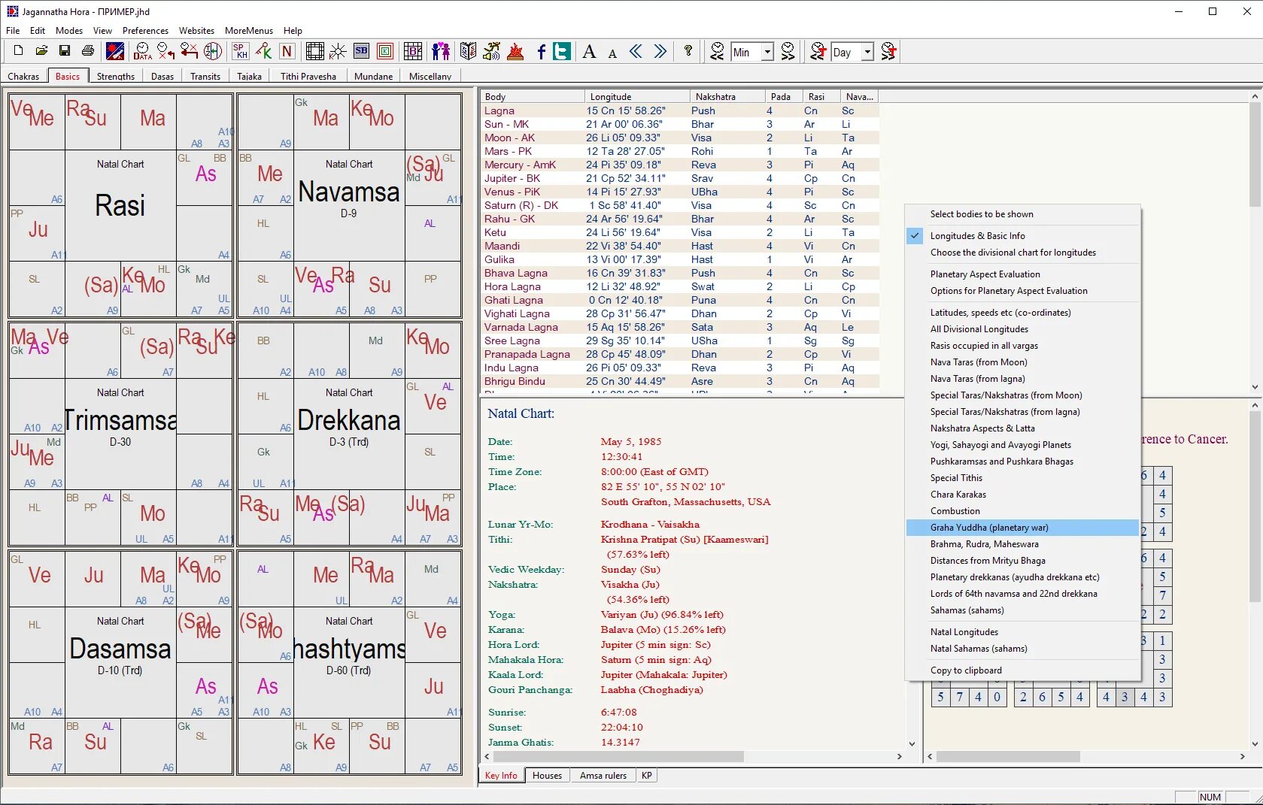Image resolution: width=1263 pixels, height=805 pixels.
Task: Click the red fire homam icon
Action: pos(515,51)
